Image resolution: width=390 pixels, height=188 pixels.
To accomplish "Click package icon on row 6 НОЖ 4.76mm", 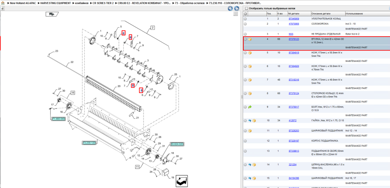I will click(x=250, y=66).
